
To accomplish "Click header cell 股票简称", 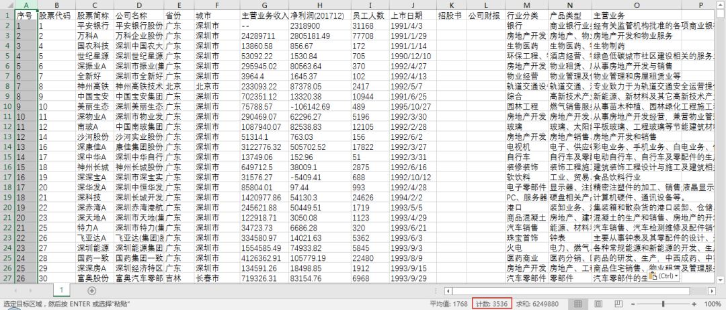I will tap(95, 15).
